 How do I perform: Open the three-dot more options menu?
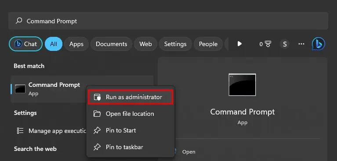(301, 44)
